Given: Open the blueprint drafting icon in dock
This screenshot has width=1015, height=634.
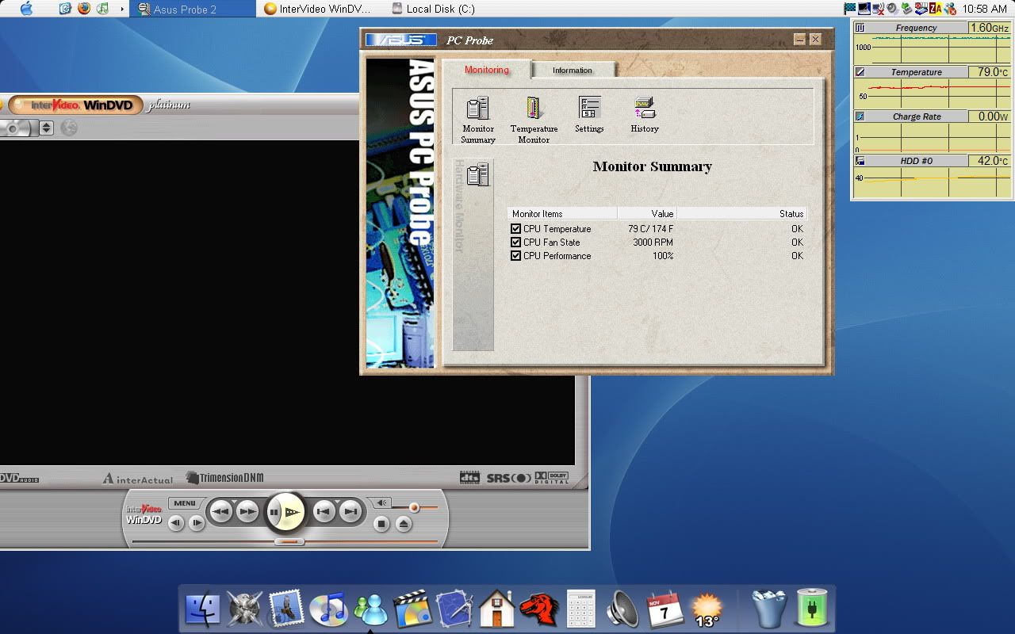Looking at the screenshot, I should 454,609.
